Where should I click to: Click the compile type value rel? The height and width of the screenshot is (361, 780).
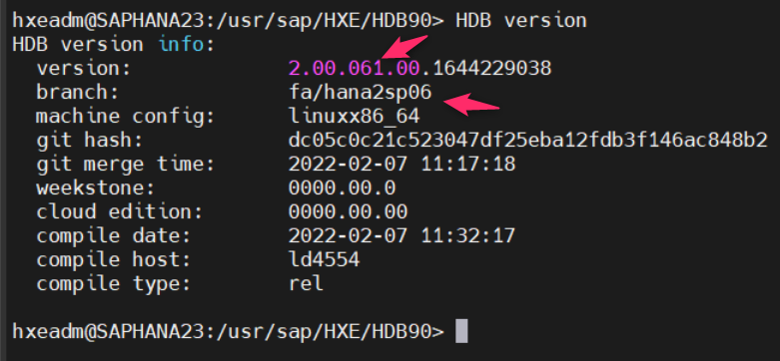pyautogui.click(x=306, y=284)
